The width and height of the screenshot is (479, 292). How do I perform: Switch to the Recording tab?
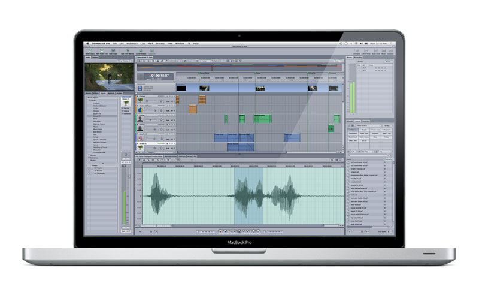click(x=358, y=58)
